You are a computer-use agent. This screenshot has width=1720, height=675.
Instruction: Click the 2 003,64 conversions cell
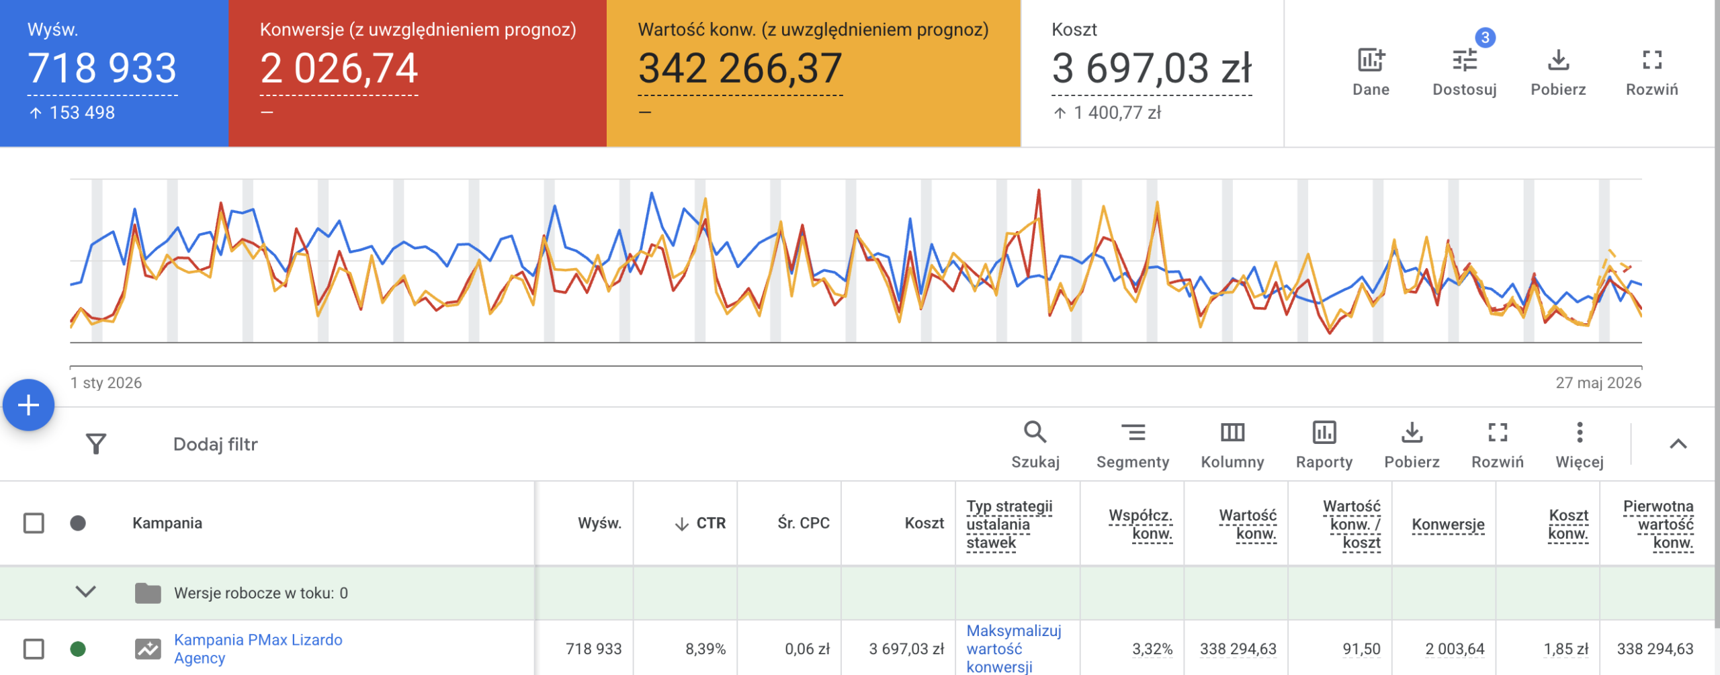tap(1455, 649)
